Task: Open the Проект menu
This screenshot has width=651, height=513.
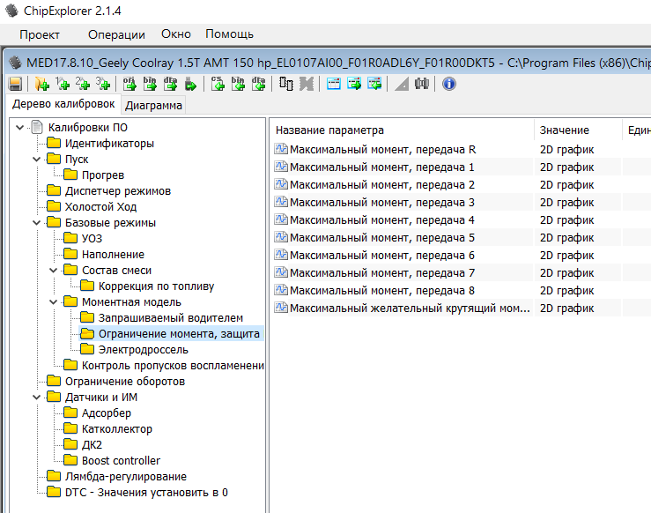Action: tap(40, 34)
